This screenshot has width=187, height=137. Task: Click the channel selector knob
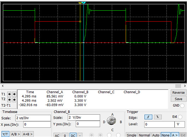pos(112,121)
